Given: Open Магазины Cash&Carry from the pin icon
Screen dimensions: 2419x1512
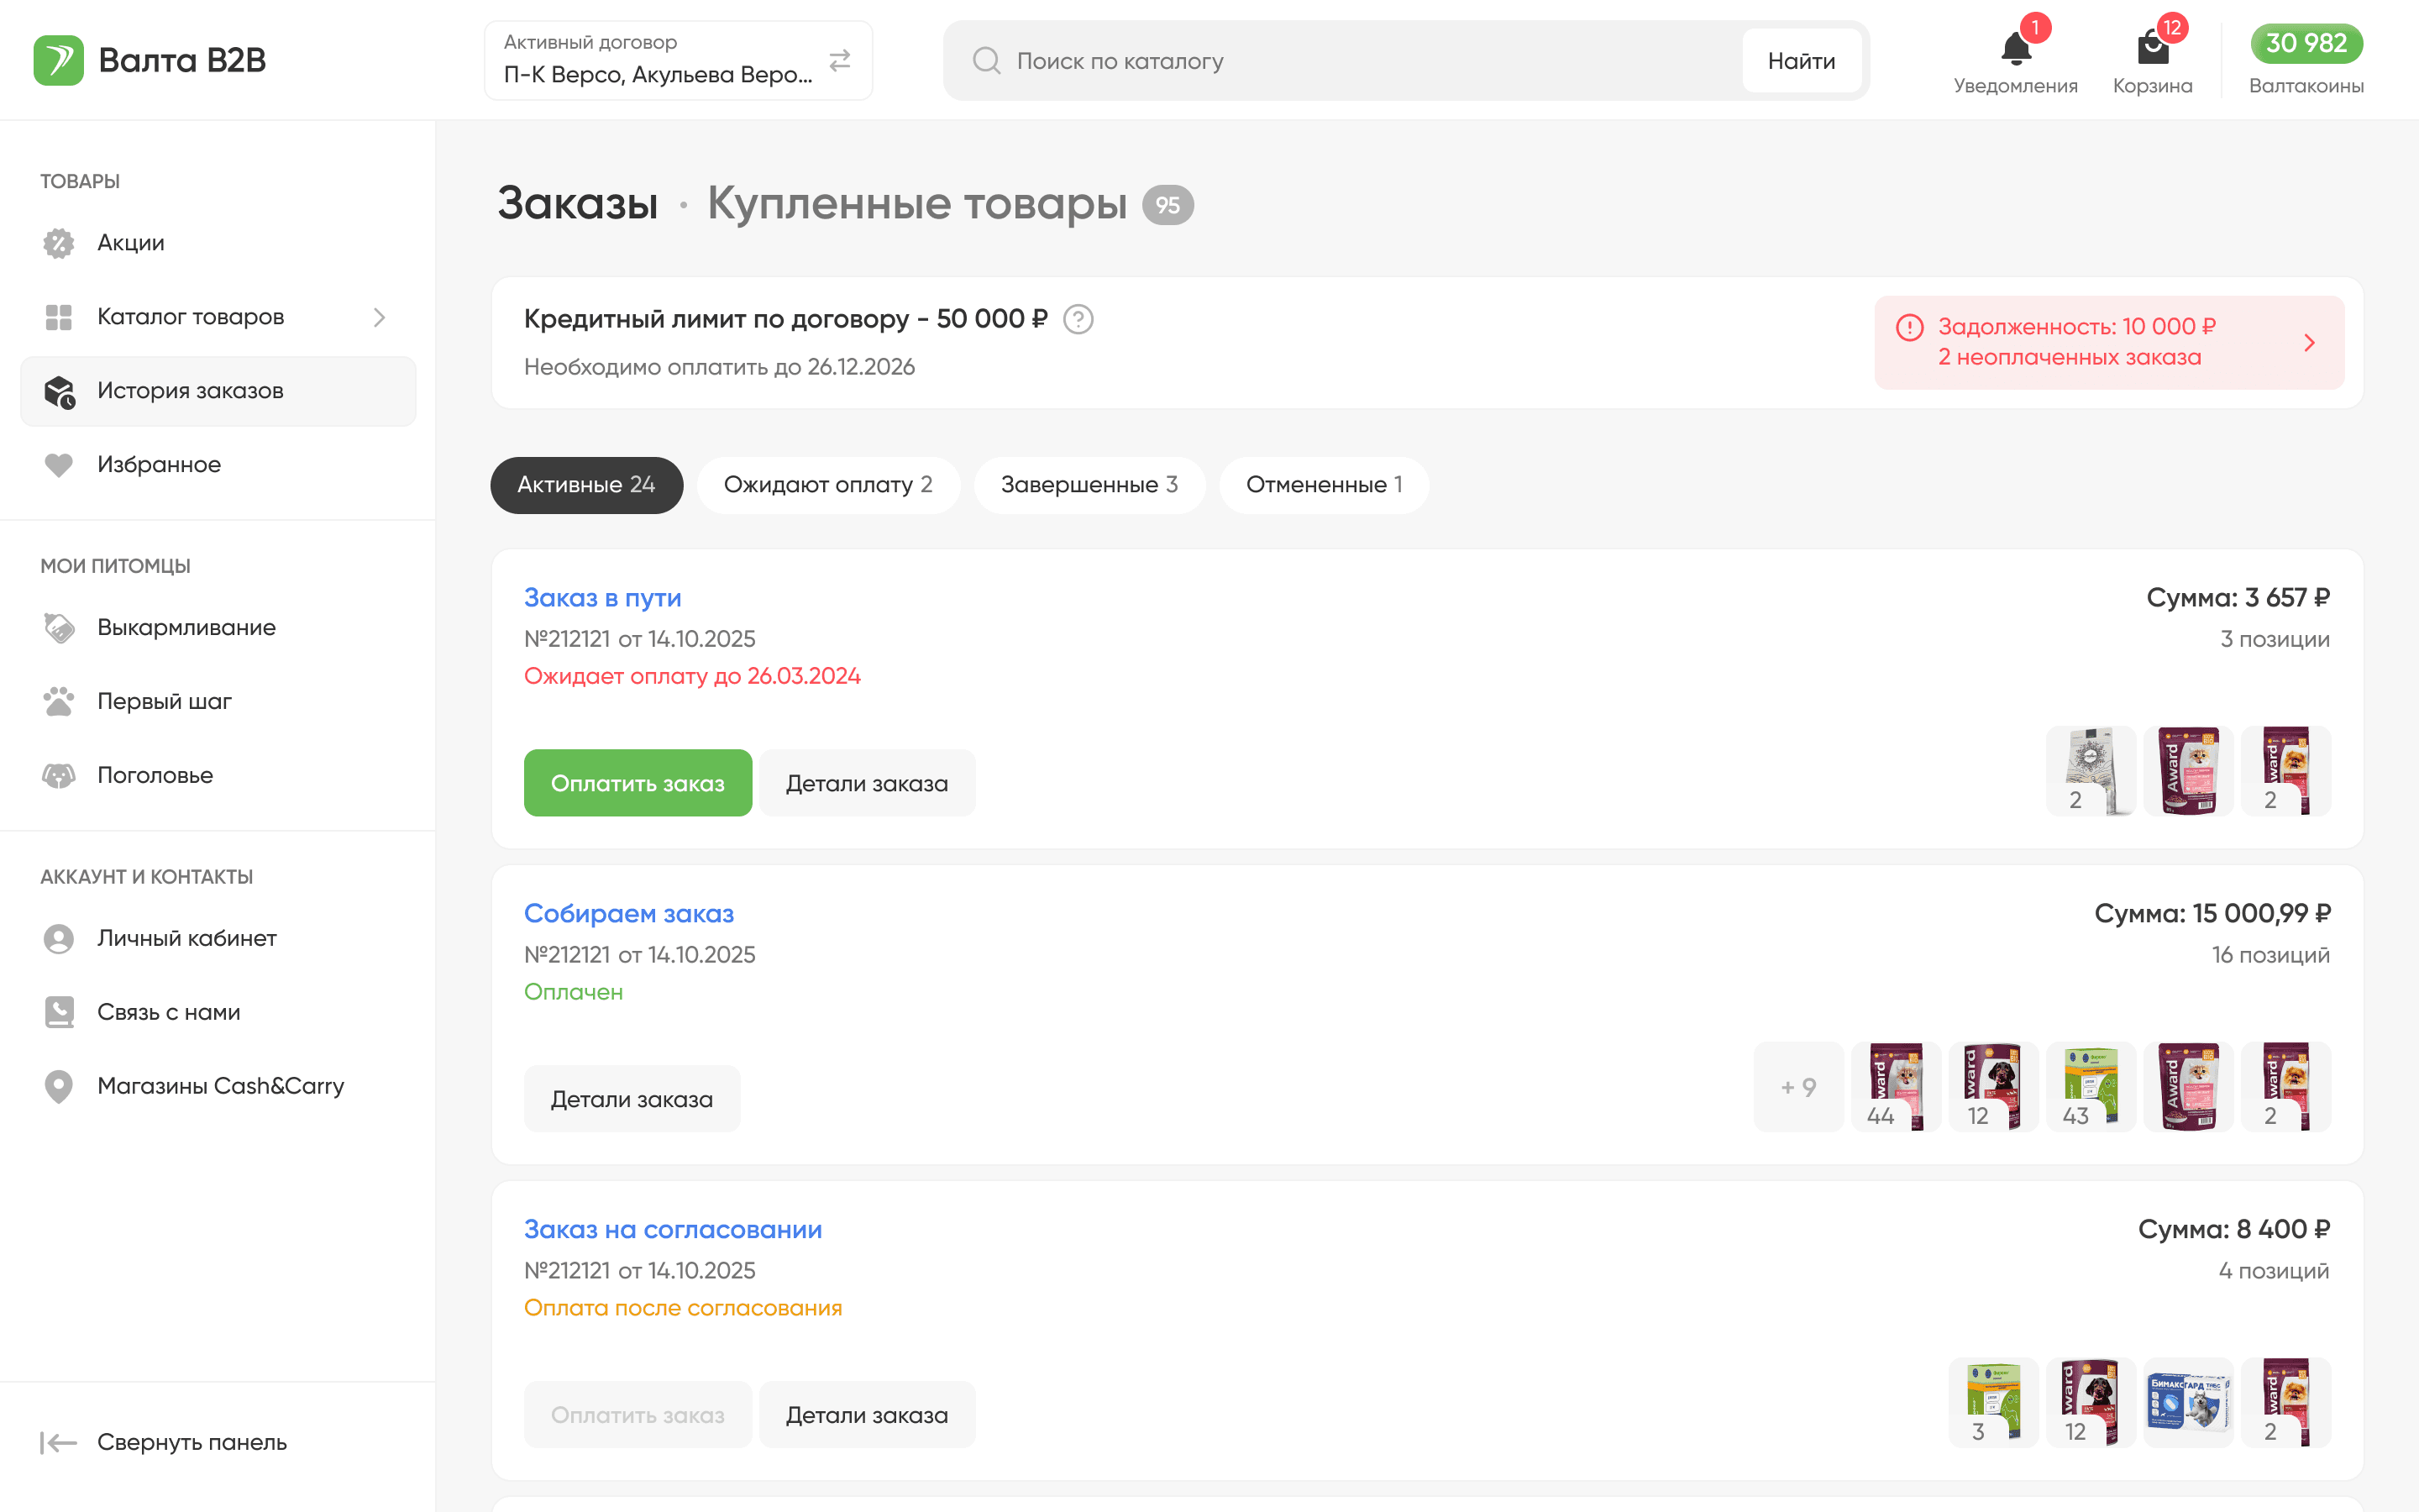Looking at the screenshot, I should click(59, 1086).
